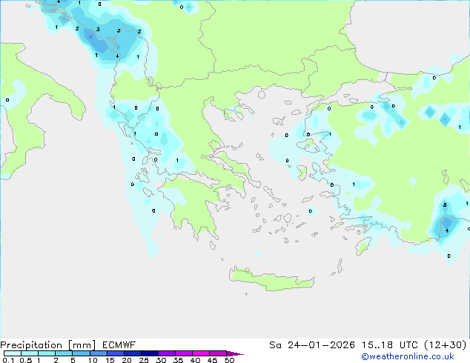Click legend label '50'

pos(229,360)
